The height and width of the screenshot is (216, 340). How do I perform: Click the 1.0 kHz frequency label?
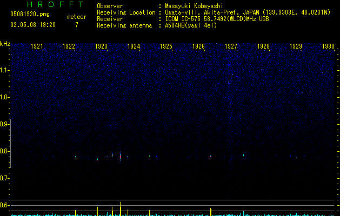pyautogui.click(x=4, y=97)
